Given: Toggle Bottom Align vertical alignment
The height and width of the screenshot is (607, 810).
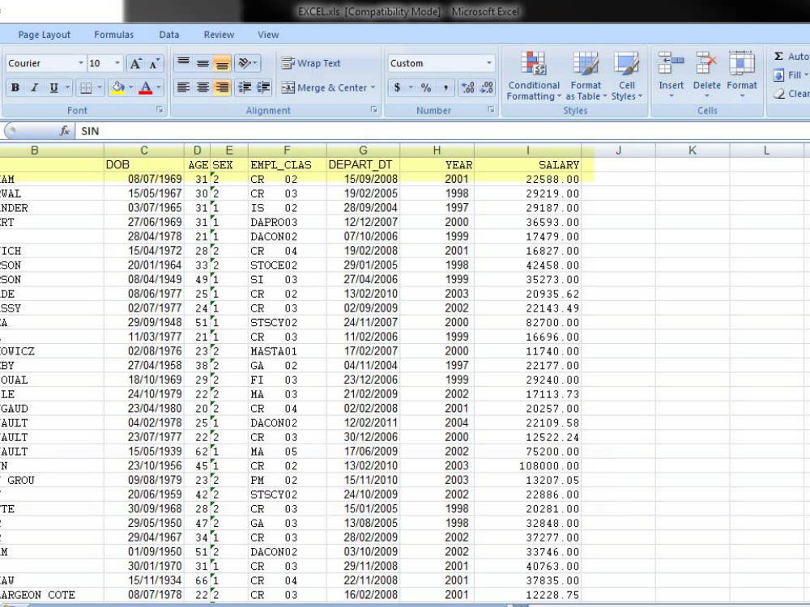Looking at the screenshot, I should point(222,63).
